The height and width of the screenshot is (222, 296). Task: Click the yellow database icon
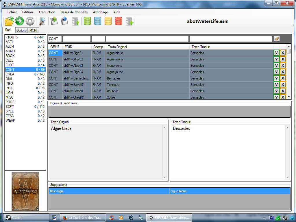[108, 21]
